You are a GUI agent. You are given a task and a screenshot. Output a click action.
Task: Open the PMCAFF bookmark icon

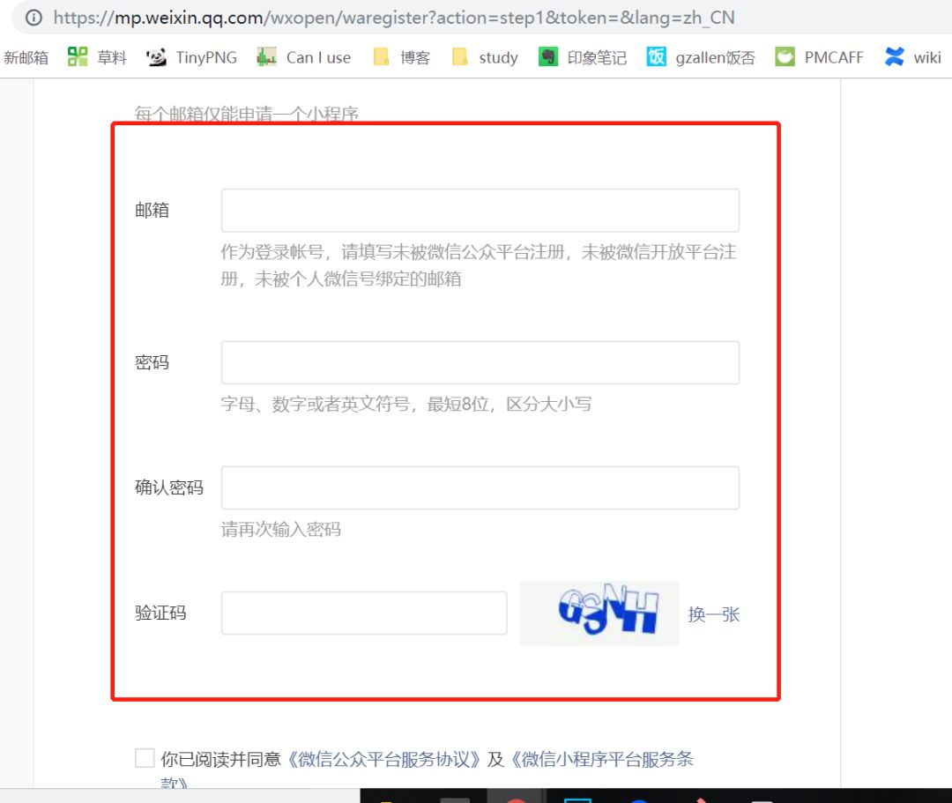tap(785, 57)
